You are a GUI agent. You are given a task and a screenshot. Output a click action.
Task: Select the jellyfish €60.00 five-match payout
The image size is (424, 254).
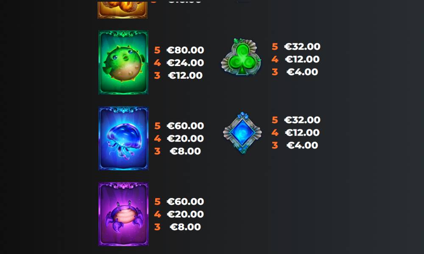click(x=185, y=126)
